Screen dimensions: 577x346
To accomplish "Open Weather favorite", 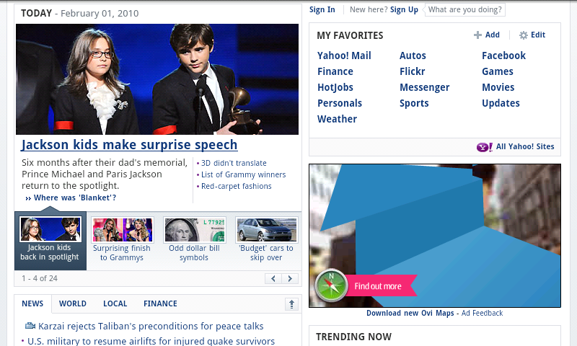I will (337, 119).
